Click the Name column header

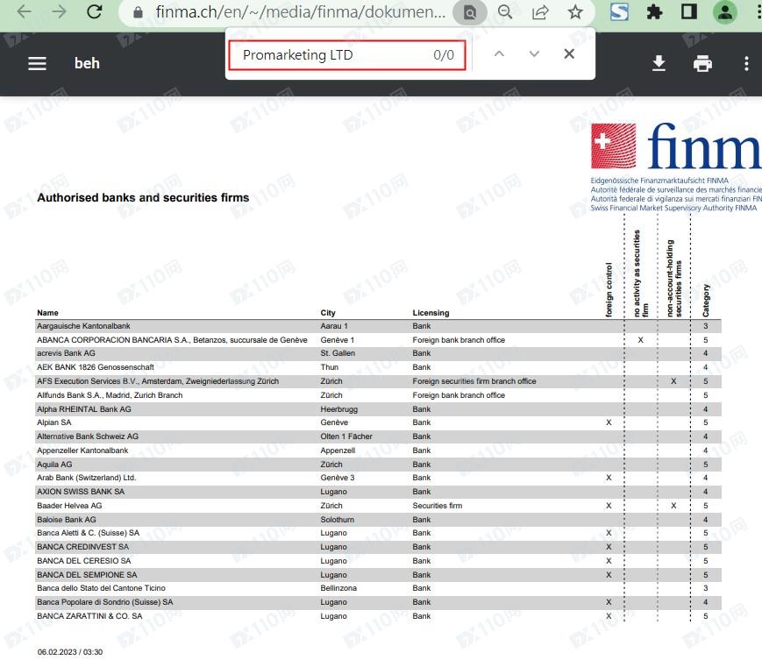coord(47,313)
